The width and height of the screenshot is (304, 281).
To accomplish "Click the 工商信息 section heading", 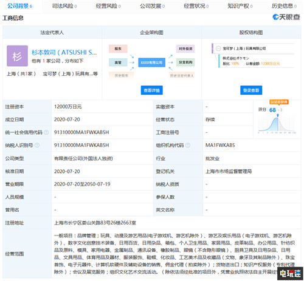I will pos(13,18).
